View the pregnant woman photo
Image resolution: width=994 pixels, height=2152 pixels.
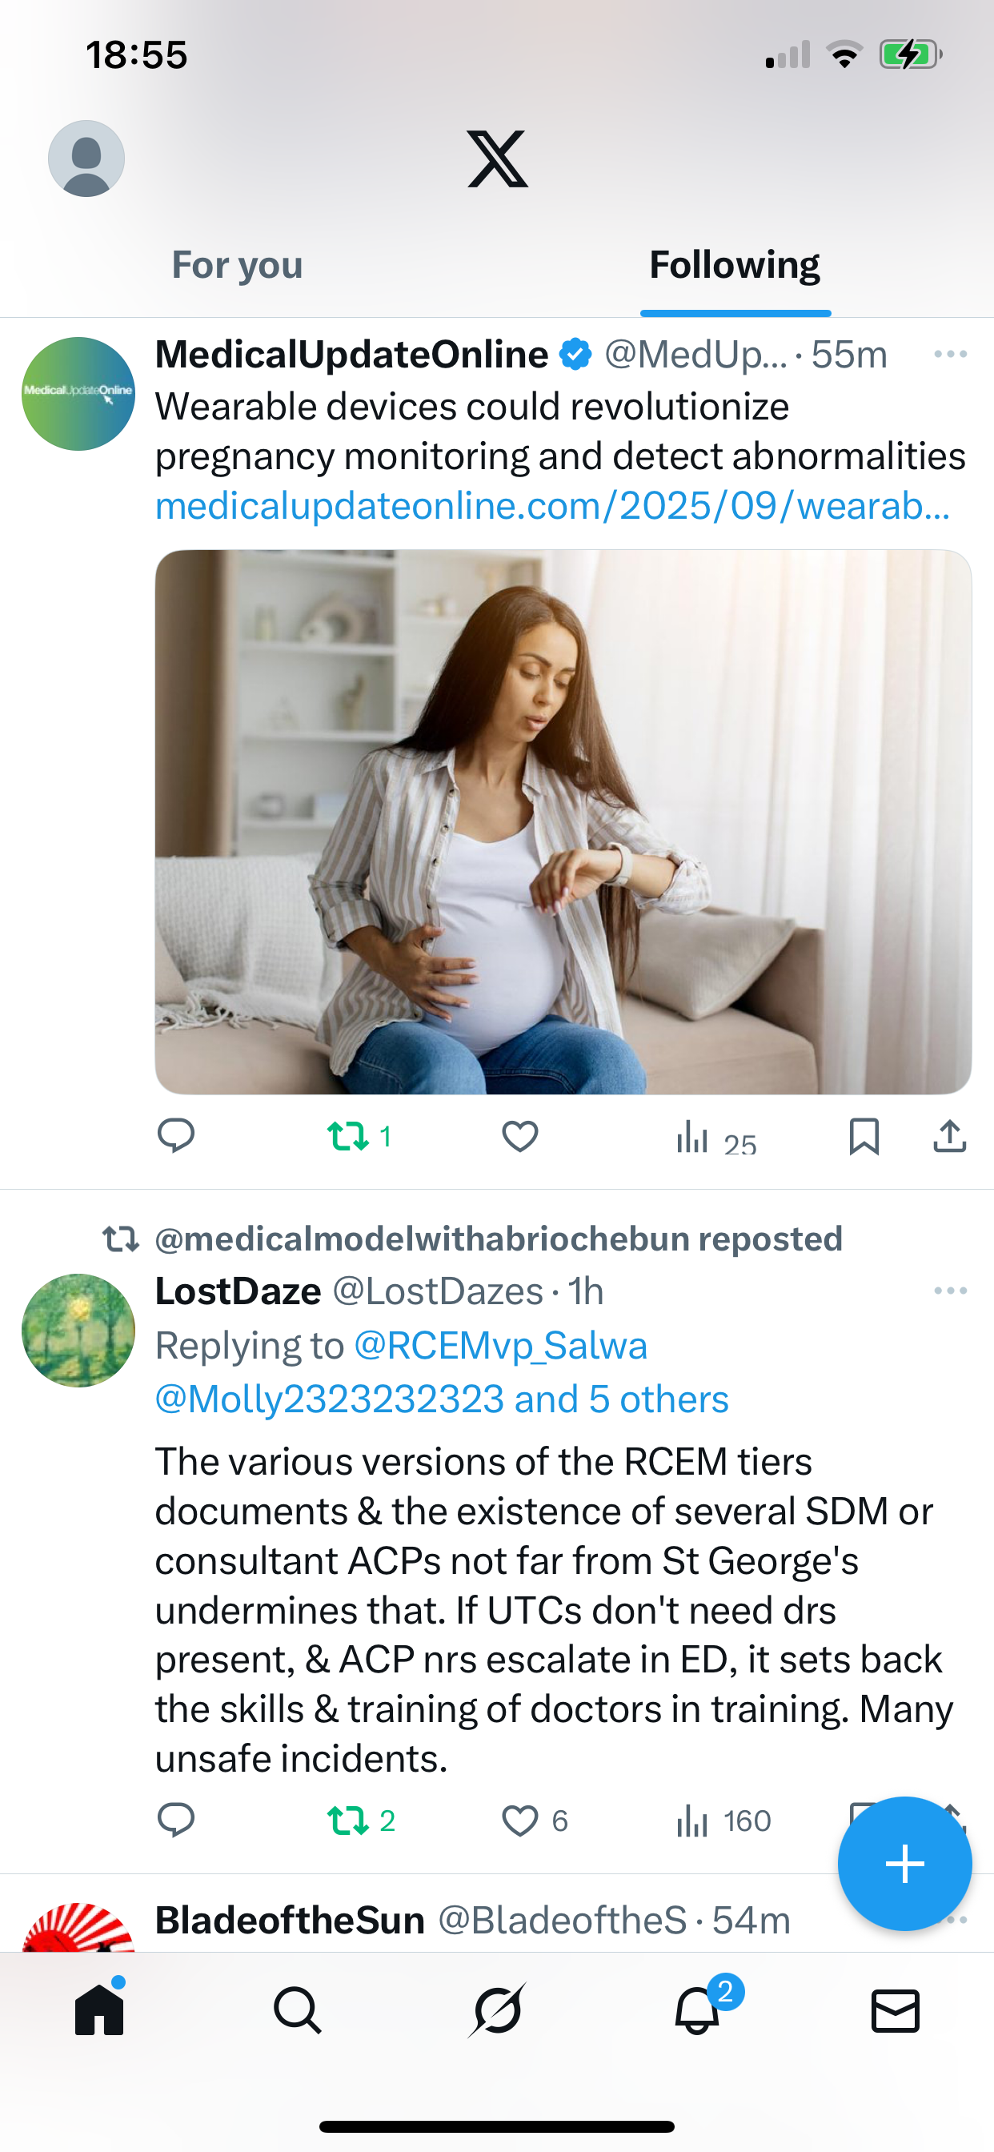pyautogui.click(x=563, y=821)
